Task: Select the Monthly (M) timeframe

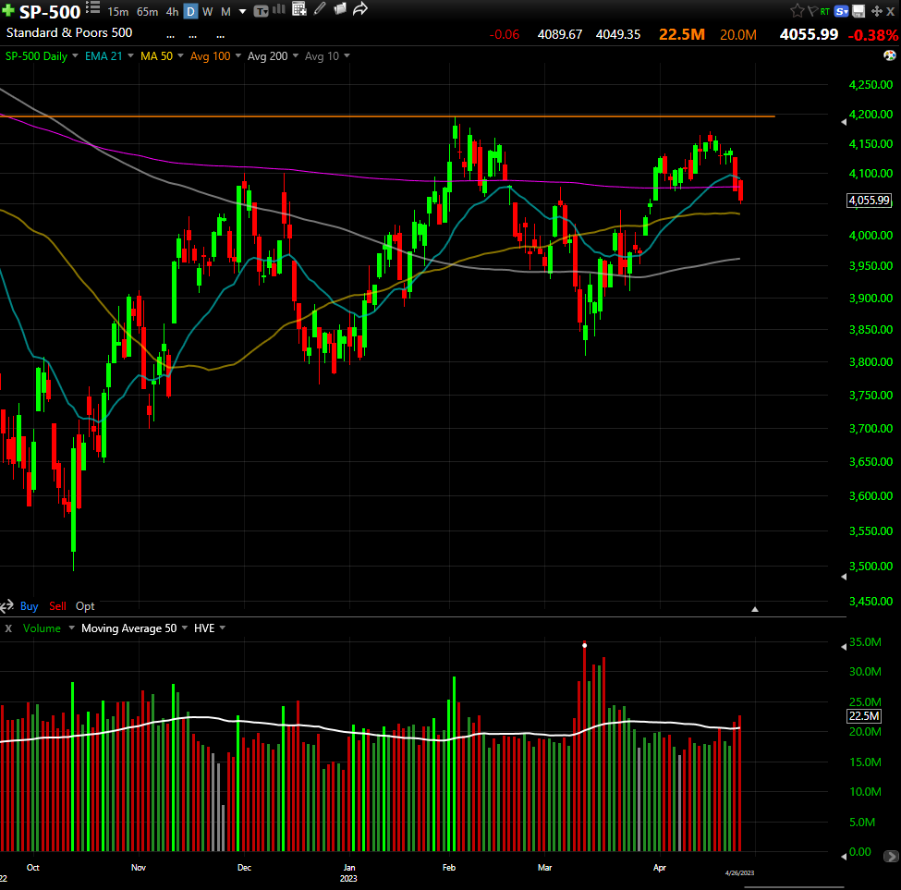Action: 225,11
